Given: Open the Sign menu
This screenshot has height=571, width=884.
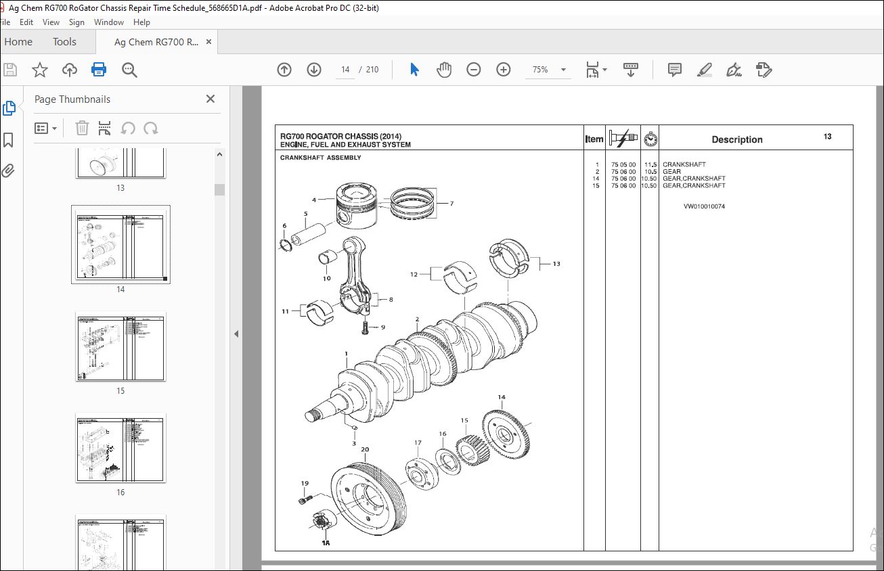Looking at the screenshot, I should [76, 22].
